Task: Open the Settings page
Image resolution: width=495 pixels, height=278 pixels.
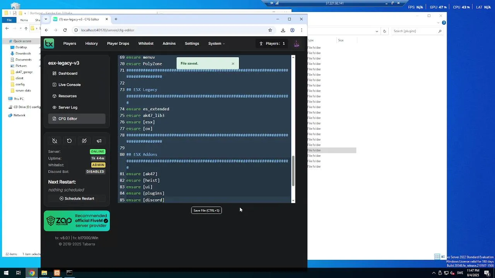Action: pos(192,44)
